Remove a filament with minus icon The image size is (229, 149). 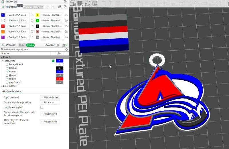point(53,7)
